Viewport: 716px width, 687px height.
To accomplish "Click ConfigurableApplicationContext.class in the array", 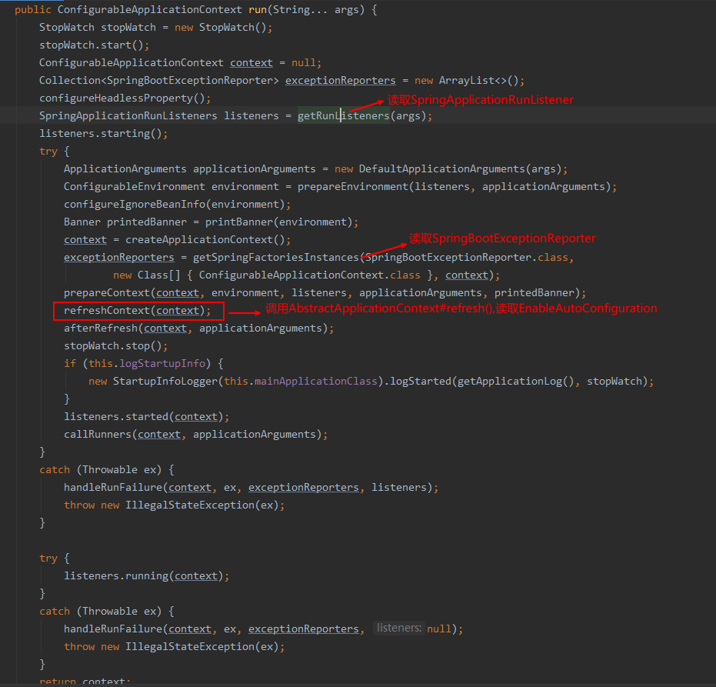I will tap(310, 275).
